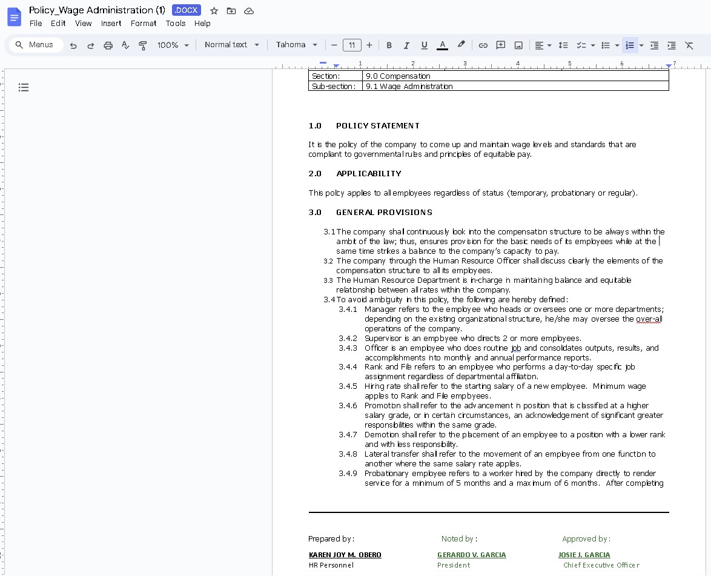The height and width of the screenshot is (576, 711).
Task: Increase font size with plus button
Action: pos(369,45)
